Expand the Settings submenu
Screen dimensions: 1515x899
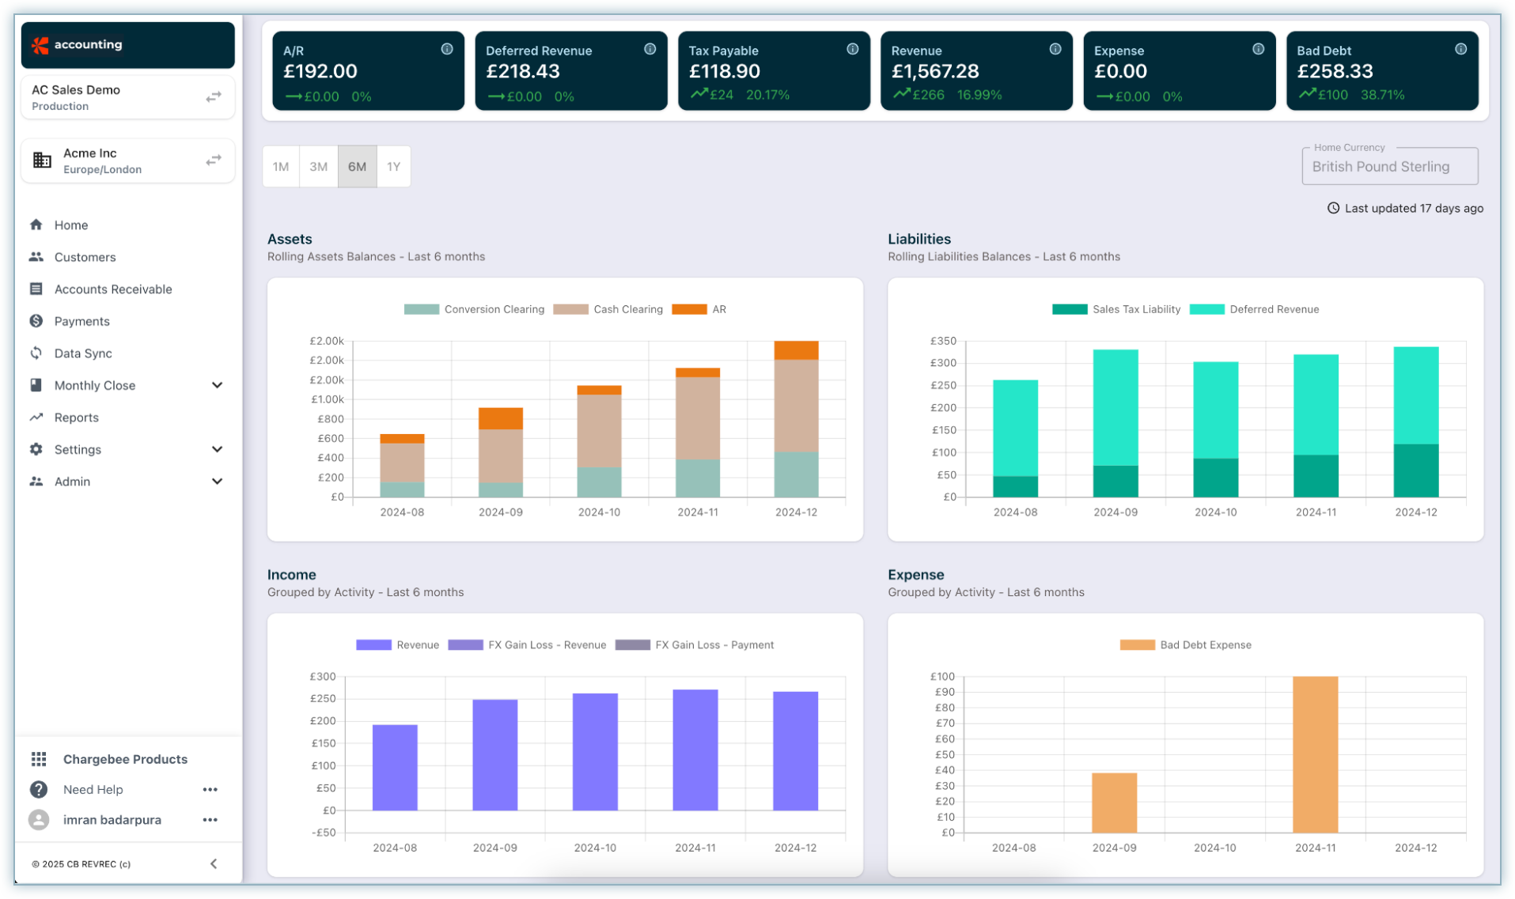217,449
